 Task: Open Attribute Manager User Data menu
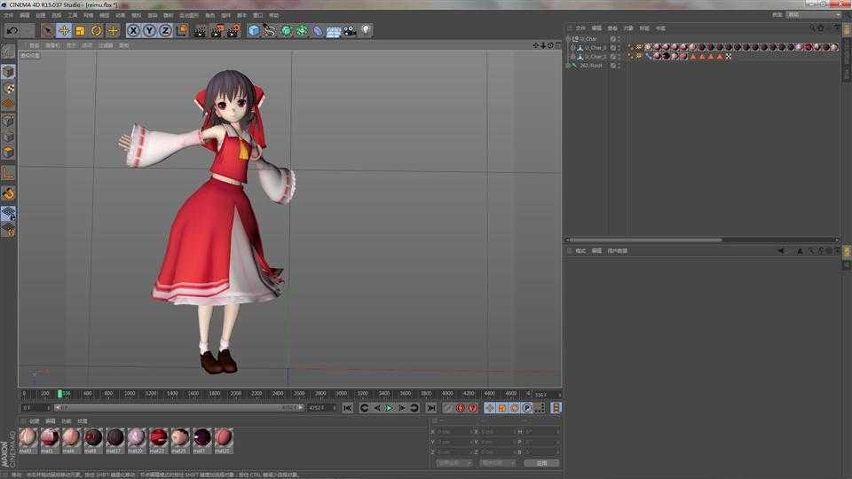618,251
